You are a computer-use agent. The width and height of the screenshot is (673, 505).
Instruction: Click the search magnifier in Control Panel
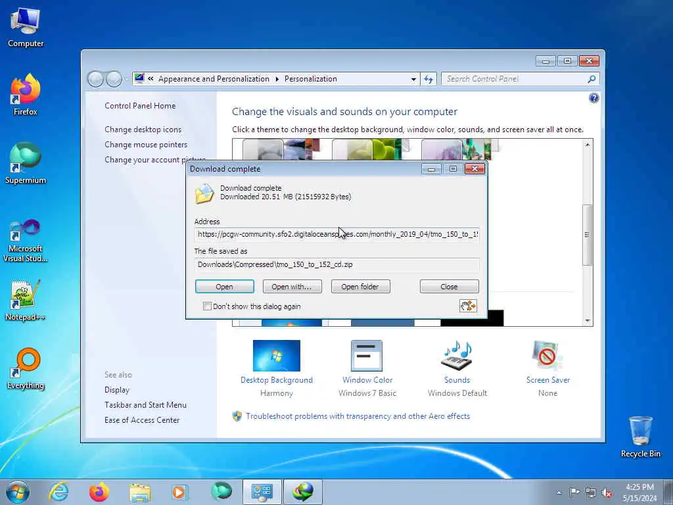(592, 79)
